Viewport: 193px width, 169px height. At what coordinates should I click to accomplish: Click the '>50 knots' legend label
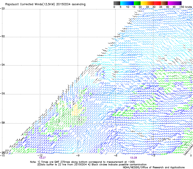(x=185, y=7)
